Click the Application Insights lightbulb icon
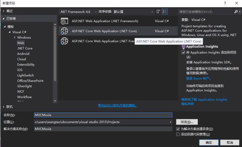 click(183, 47)
